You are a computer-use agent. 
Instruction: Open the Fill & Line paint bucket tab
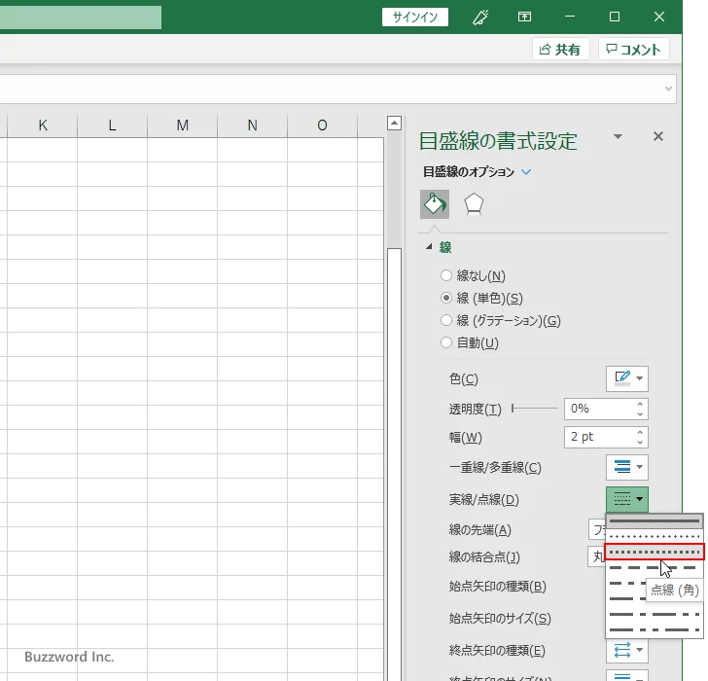pyautogui.click(x=435, y=204)
